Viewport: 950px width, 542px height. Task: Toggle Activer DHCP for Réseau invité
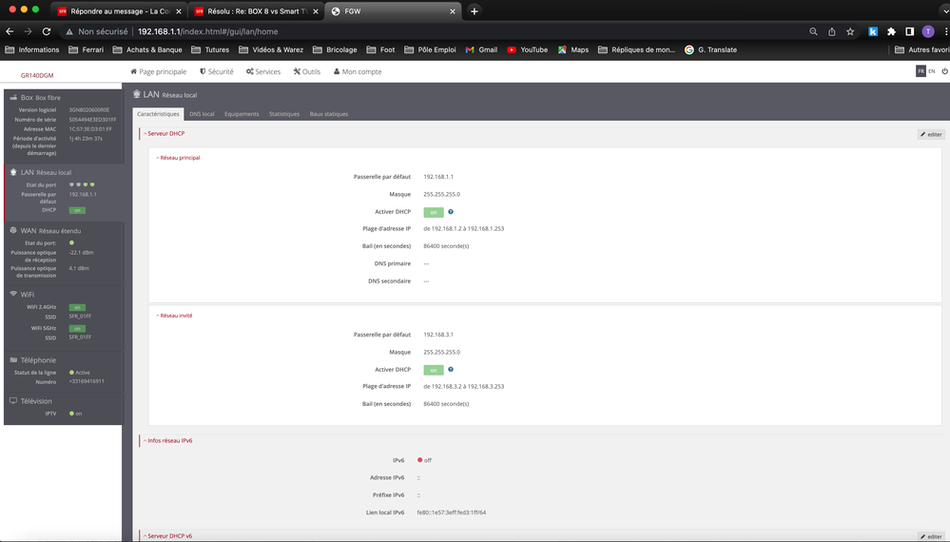coord(433,370)
